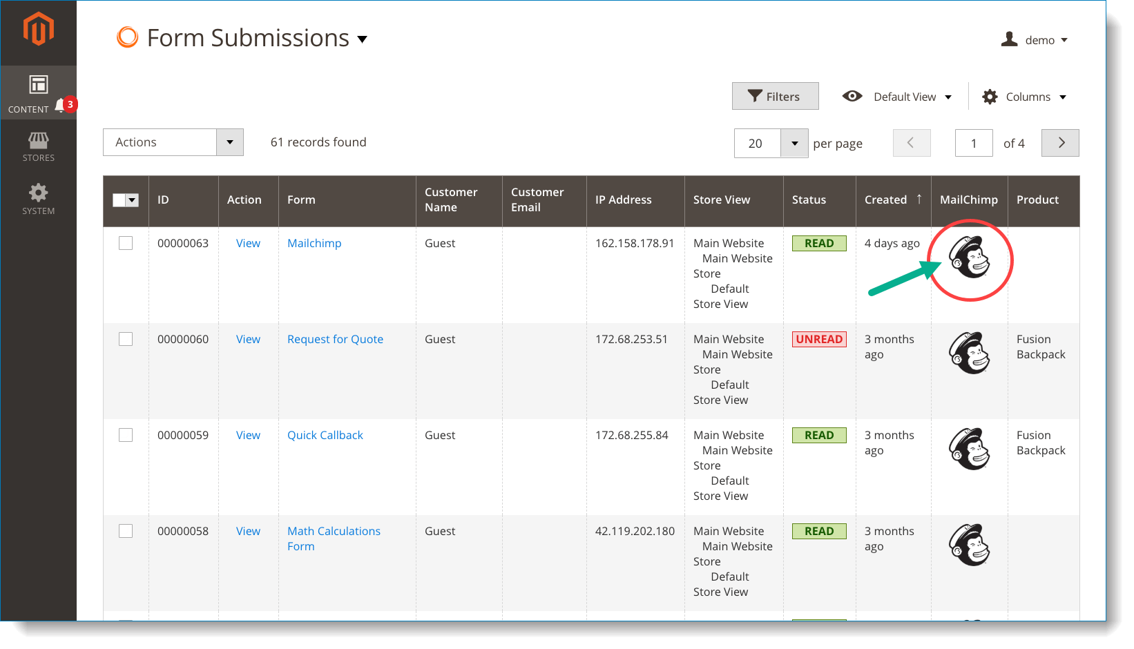The image size is (1134, 649).
Task: Click the user silhouette icon near demo
Action: coord(1010,39)
